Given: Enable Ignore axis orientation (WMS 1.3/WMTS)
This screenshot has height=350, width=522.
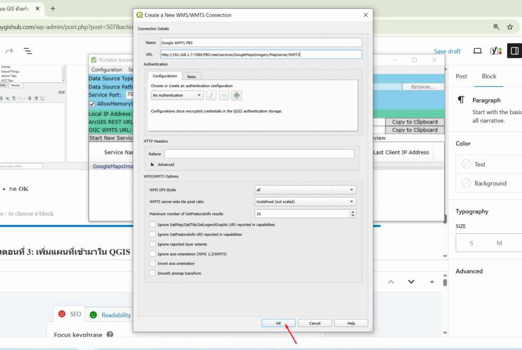Looking at the screenshot, I should point(152,254).
